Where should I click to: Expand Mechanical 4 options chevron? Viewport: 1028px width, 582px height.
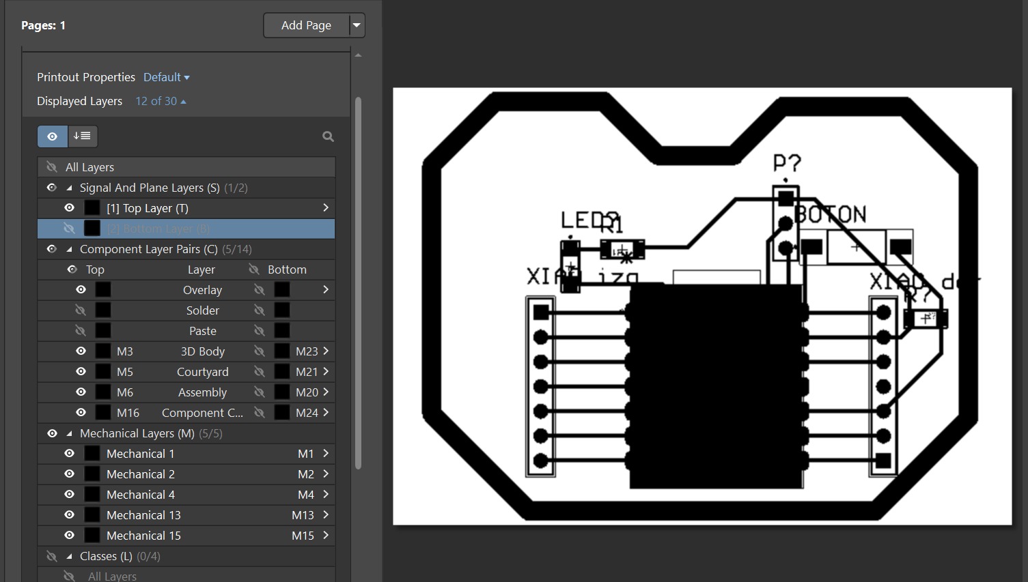point(326,494)
